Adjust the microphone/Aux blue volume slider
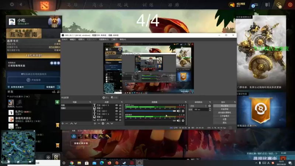This screenshot has height=166, width=295. 150,111
